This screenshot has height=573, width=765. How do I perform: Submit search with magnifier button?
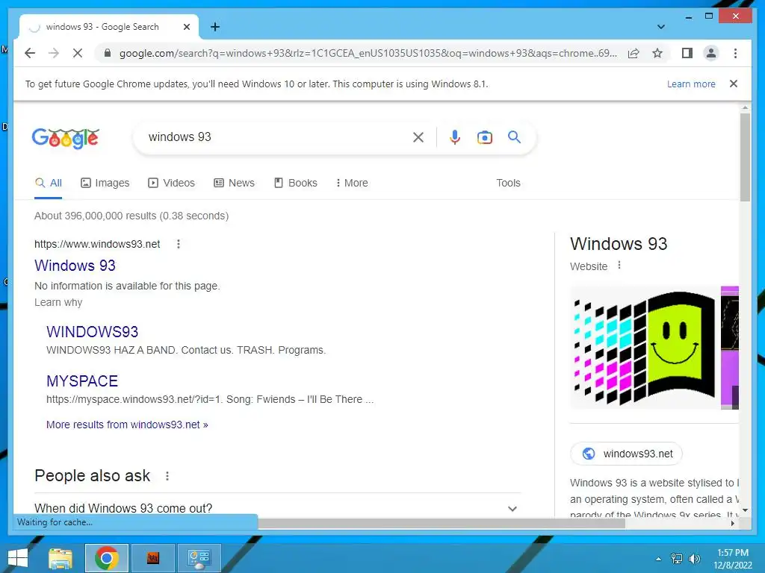coord(514,137)
